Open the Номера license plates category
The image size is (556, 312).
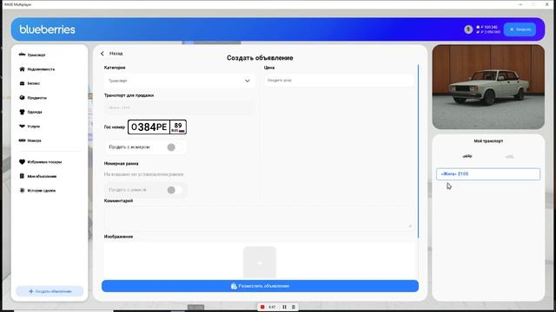30,140
